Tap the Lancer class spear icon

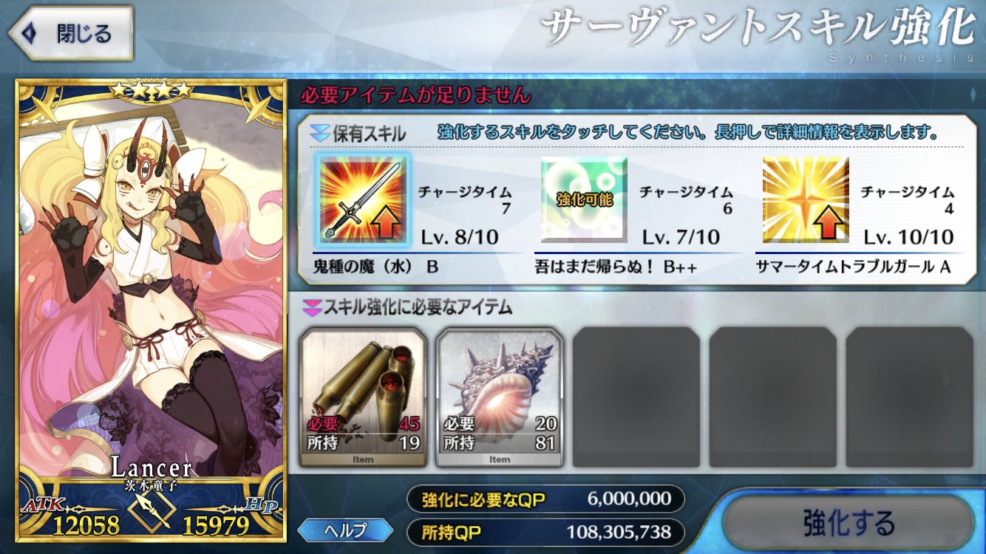click(x=151, y=509)
